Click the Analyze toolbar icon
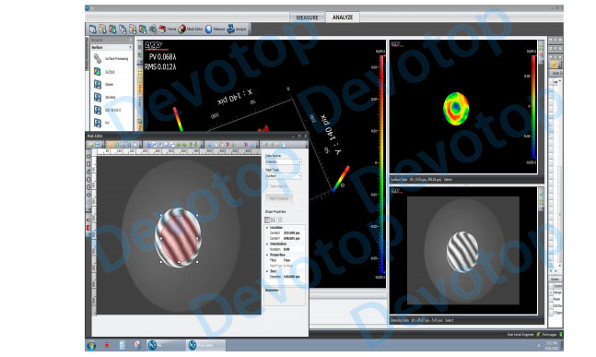This screenshot has width=596, height=357. coord(230,29)
